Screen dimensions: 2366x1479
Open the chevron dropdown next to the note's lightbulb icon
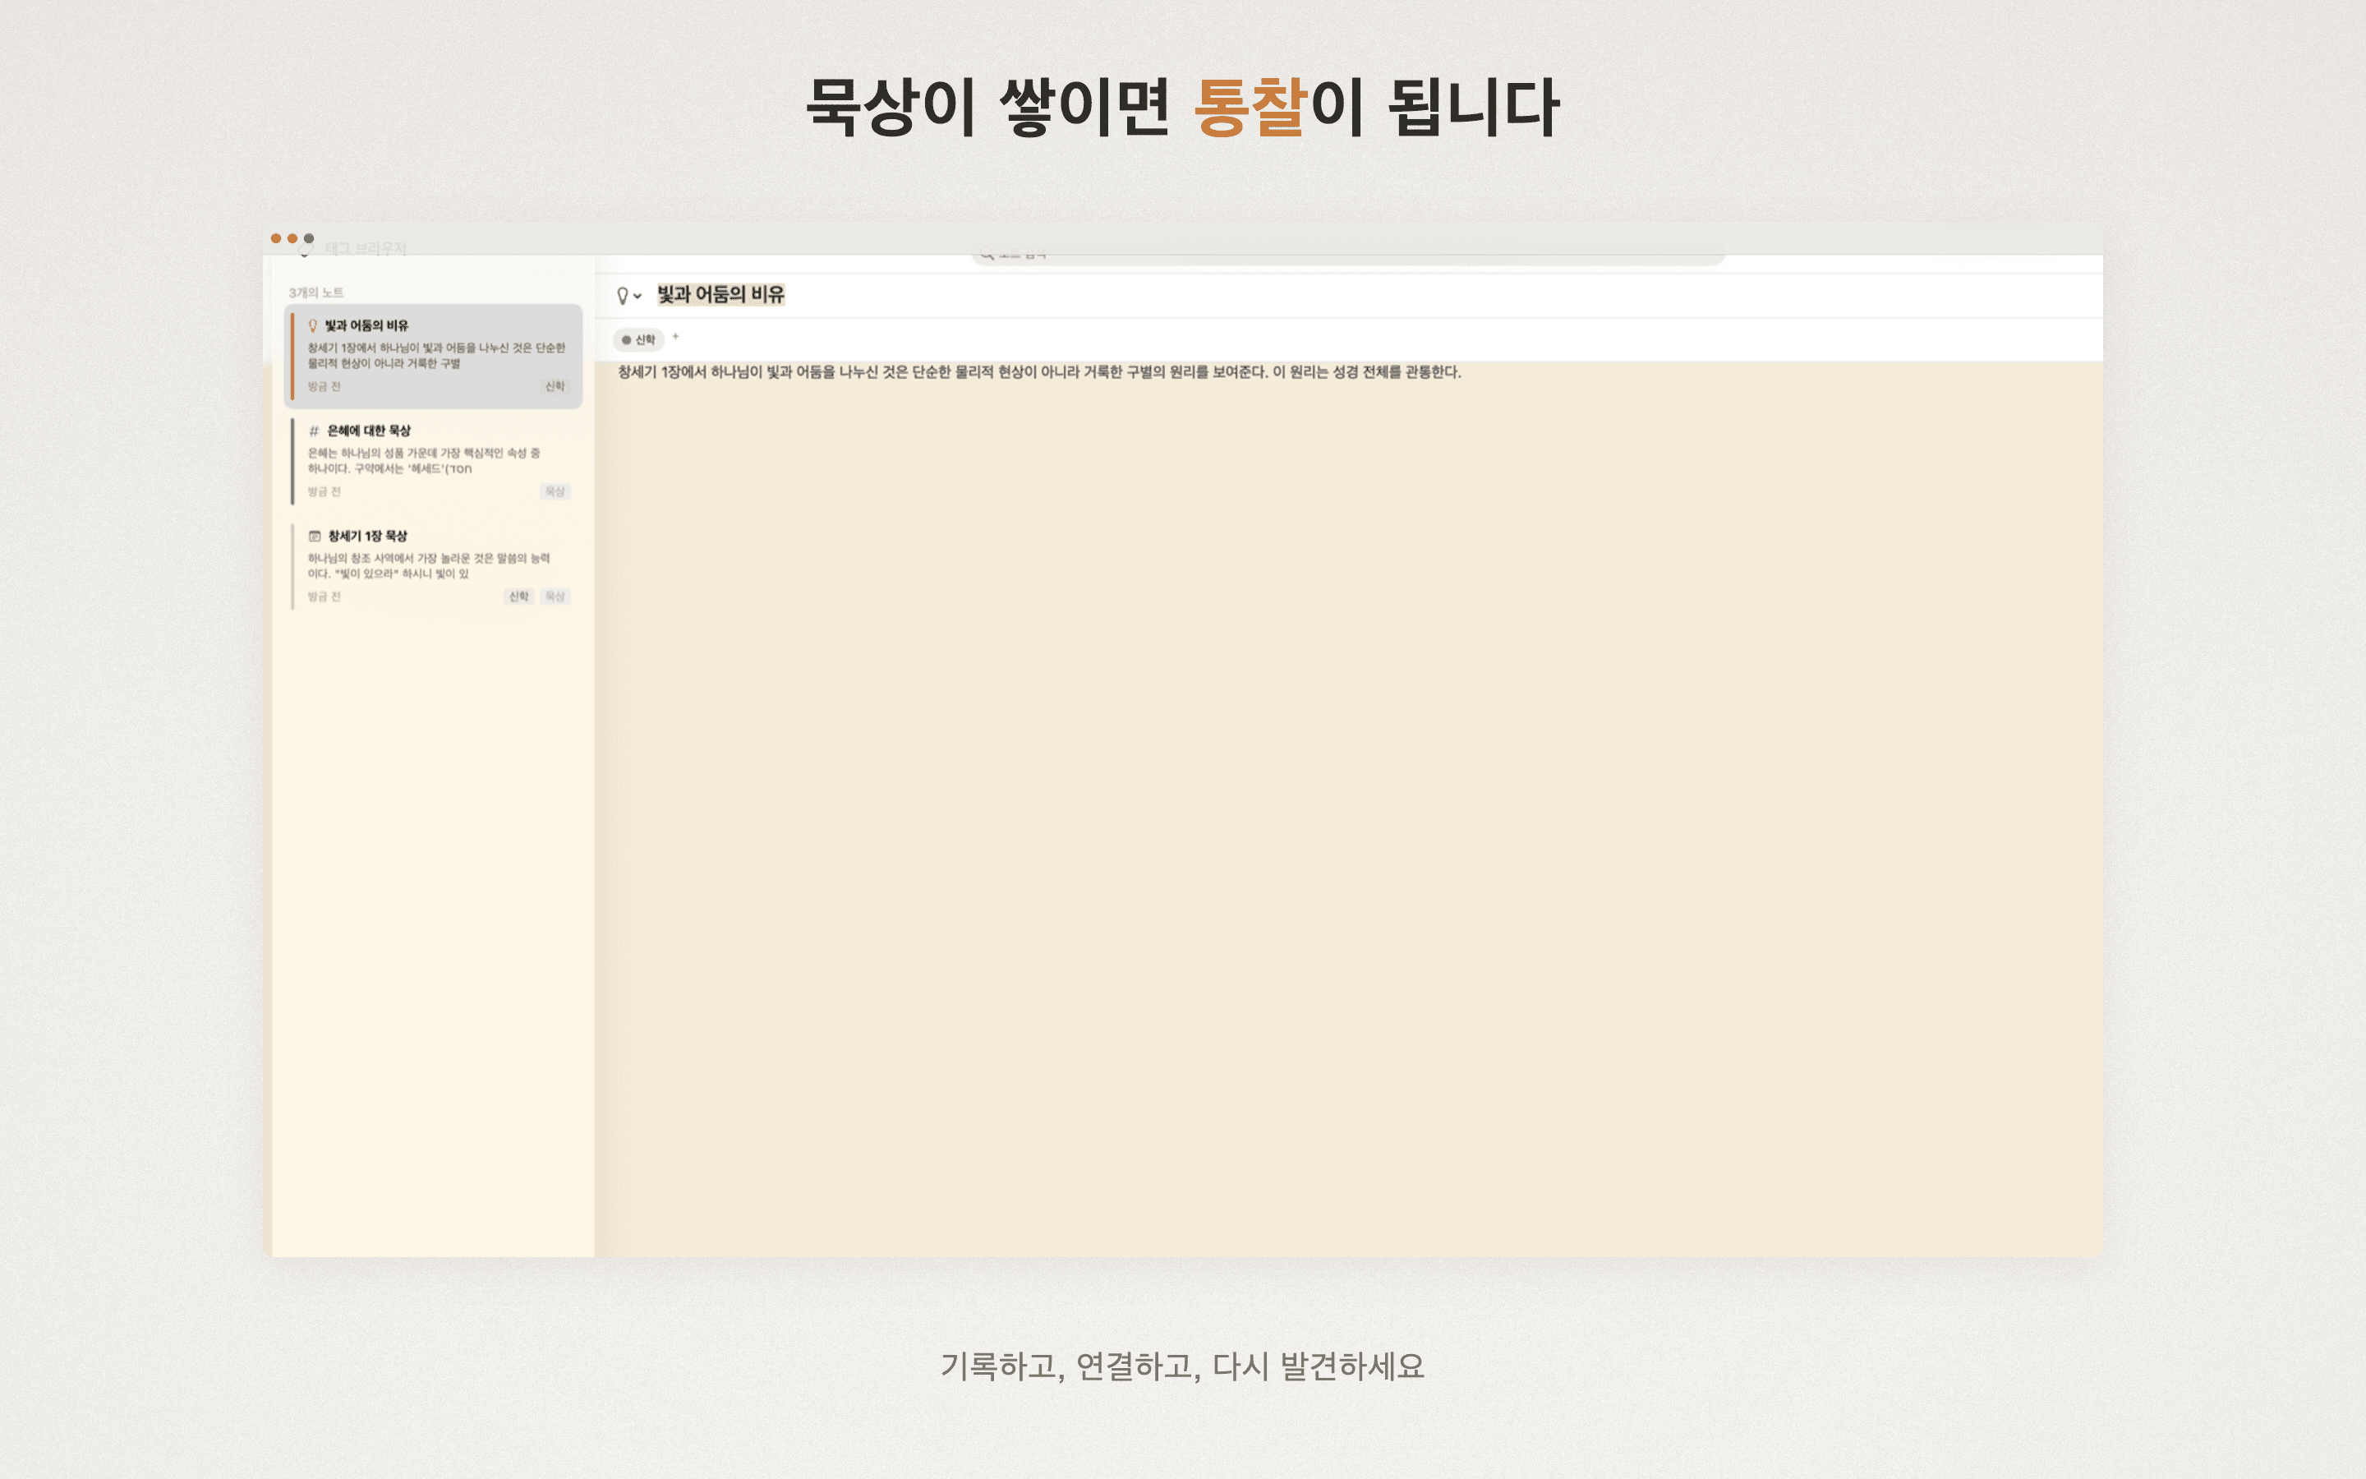[x=638, y=296]
